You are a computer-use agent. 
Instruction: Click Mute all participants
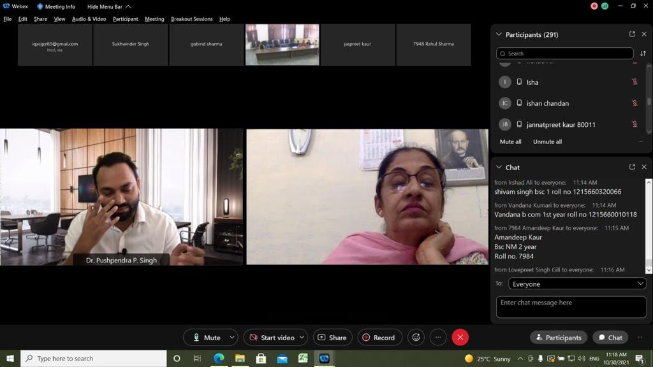510,141
